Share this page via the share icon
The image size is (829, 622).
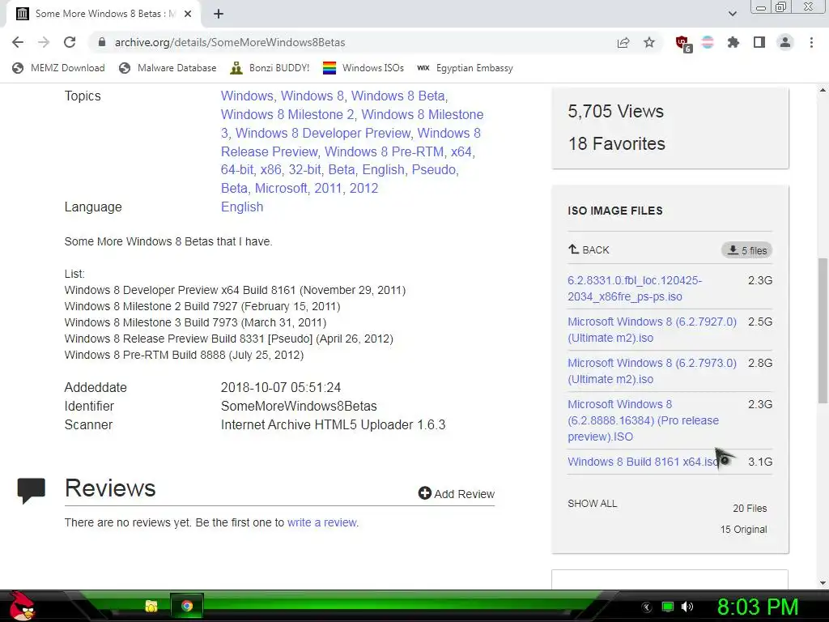623,42
